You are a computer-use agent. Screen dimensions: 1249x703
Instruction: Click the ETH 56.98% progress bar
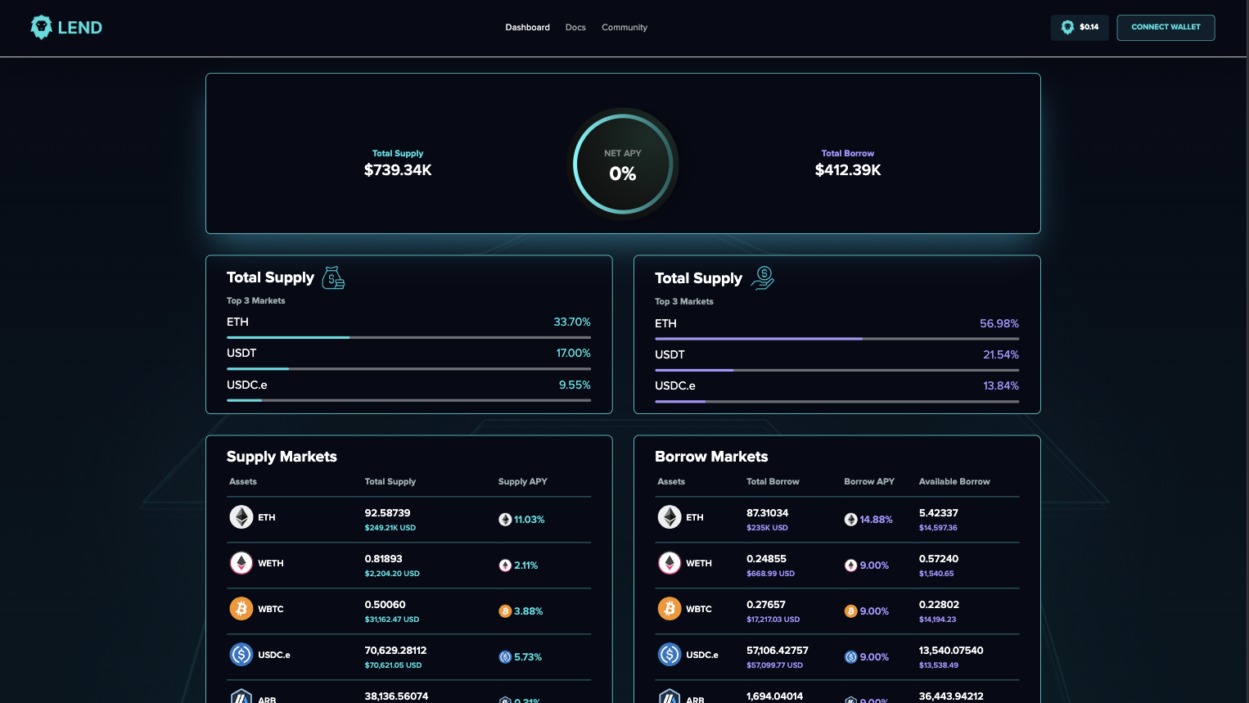(836, 339)
